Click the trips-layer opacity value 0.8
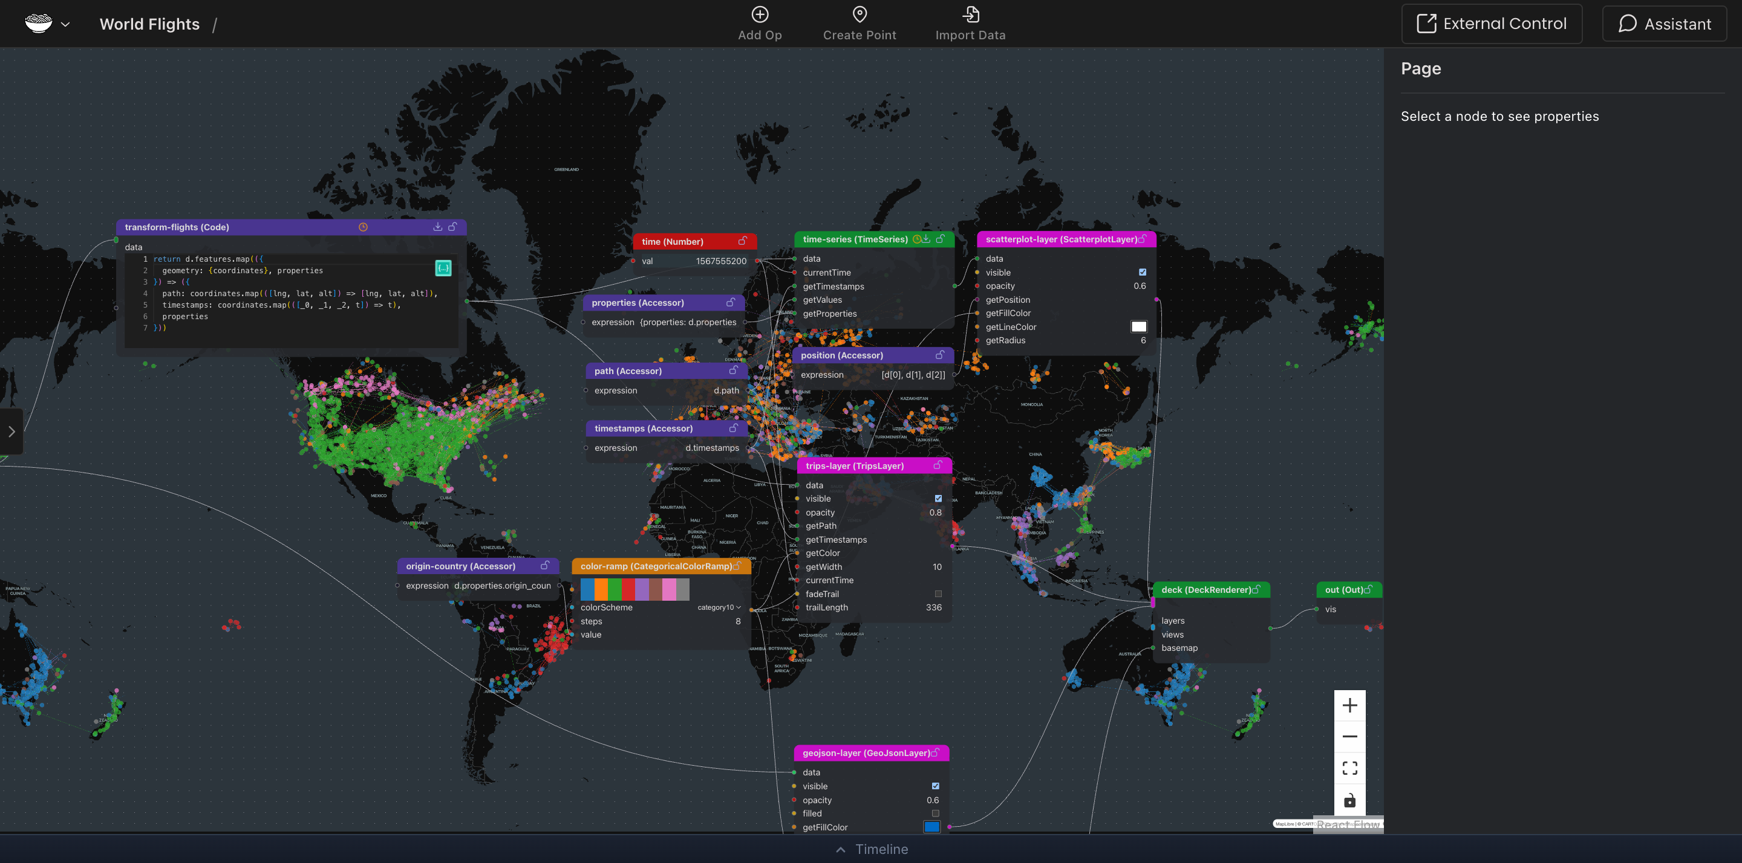 click(x=935, y=513)
